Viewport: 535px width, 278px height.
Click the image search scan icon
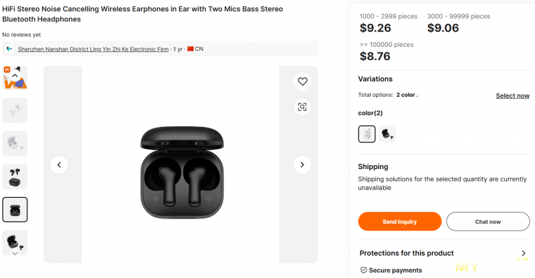point(302,106)
